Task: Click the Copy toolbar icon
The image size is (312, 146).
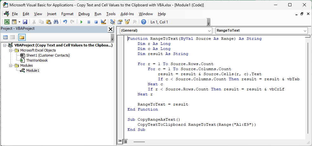Action: 41,22
